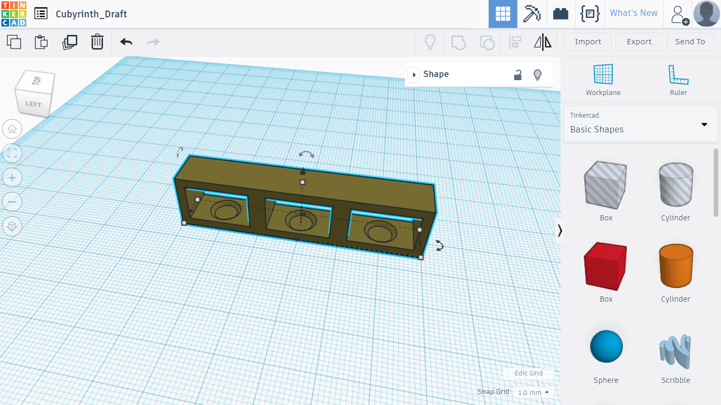Zoom in with plus button
721x405 pixels.
pos(12,178)
